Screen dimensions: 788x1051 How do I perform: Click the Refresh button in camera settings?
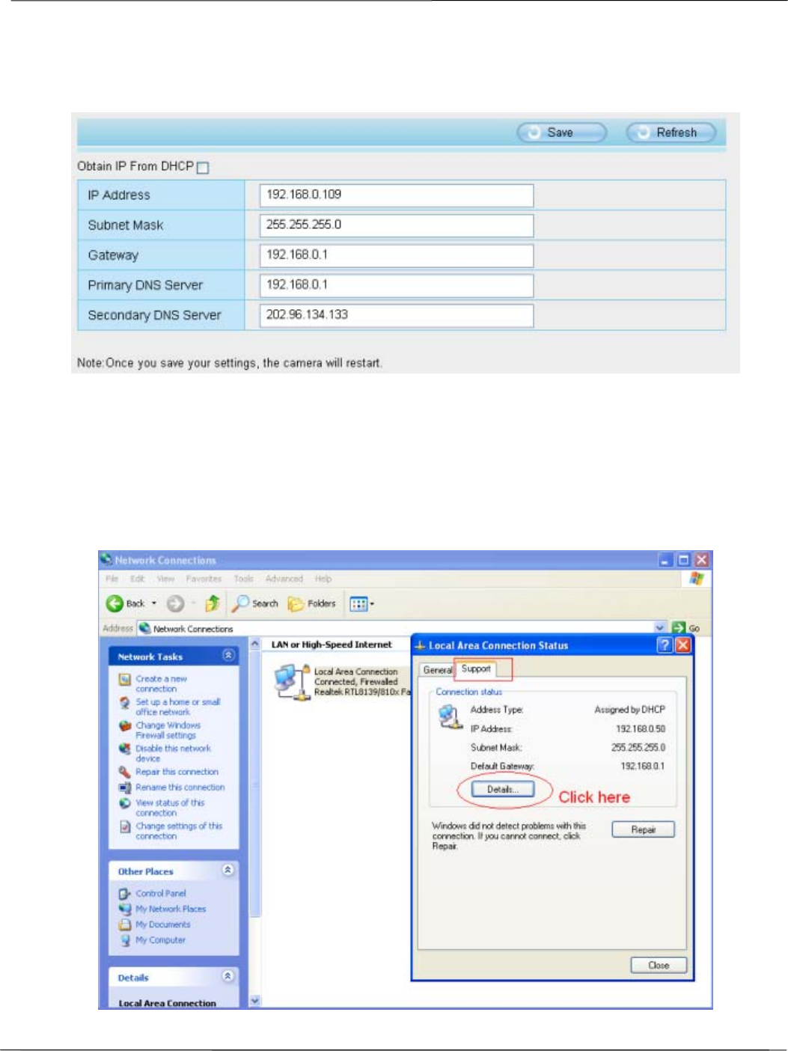[x=671, y=132]
